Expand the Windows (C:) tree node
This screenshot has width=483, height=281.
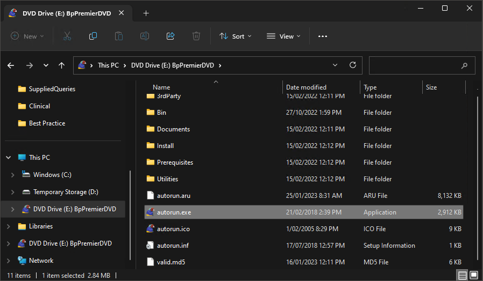coord(13,175)
